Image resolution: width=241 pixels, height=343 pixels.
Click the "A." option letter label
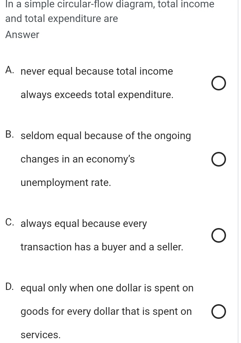point(10,70)
